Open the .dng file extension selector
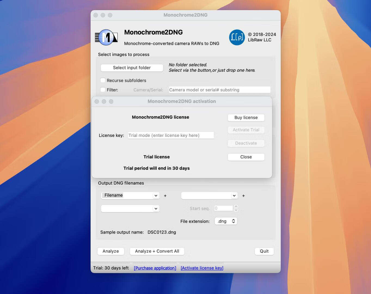Image resolution: width=371 pixels, height=294 pixels. pos(226,221)
